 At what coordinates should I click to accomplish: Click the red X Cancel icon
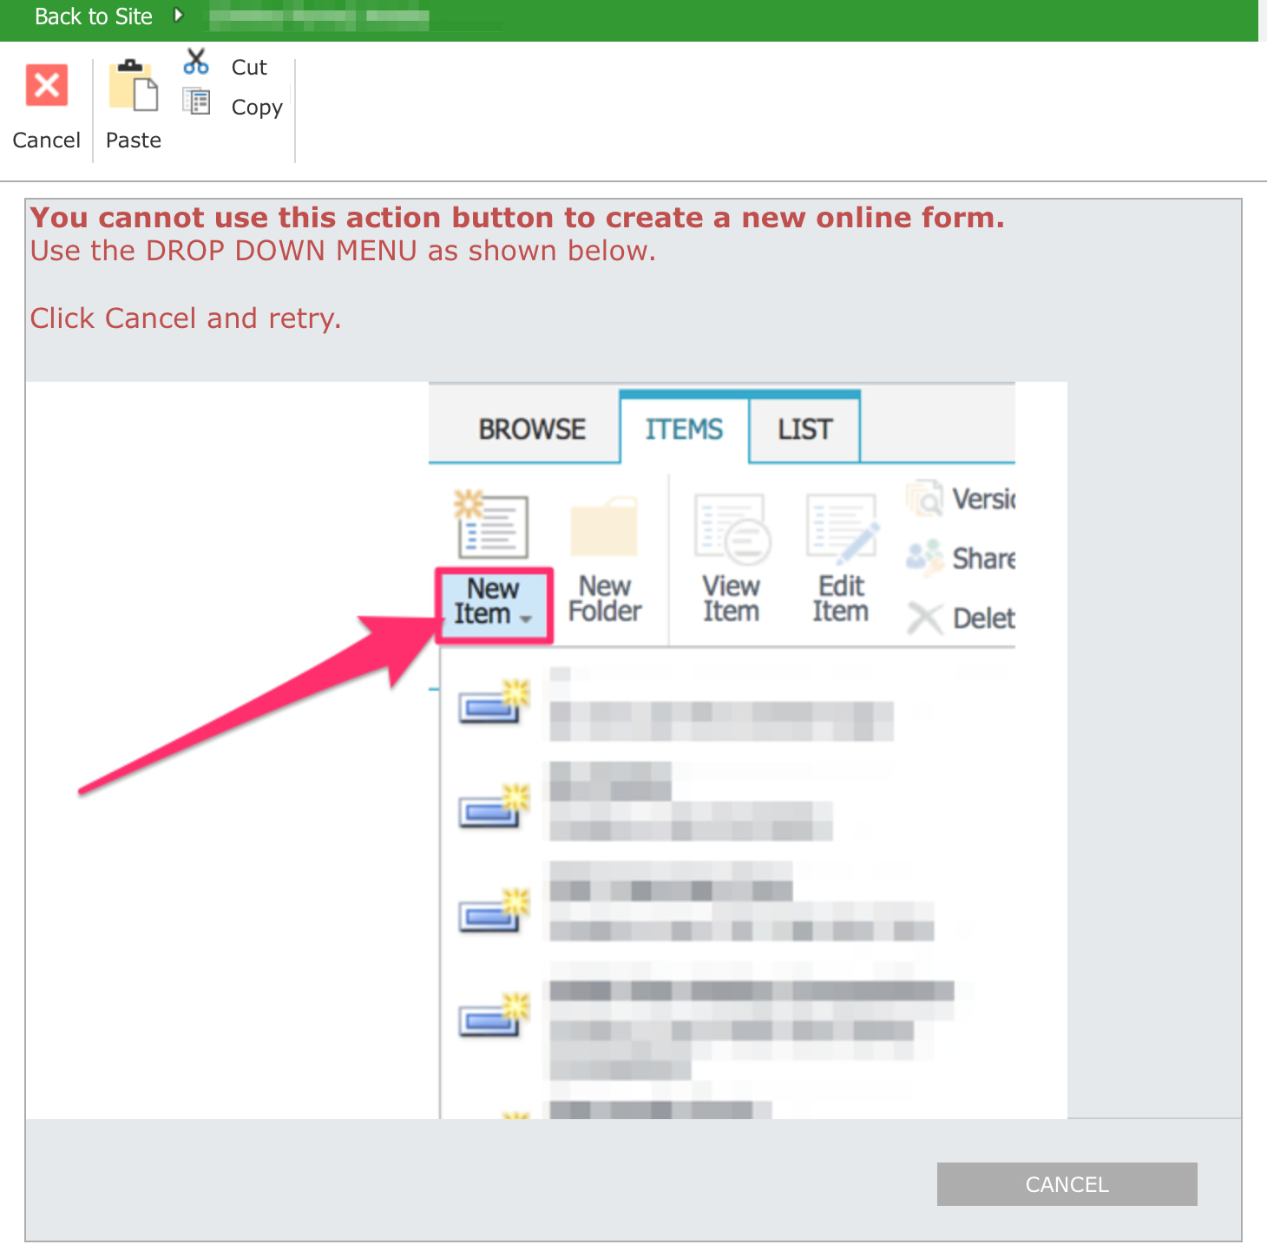point(47,86)
